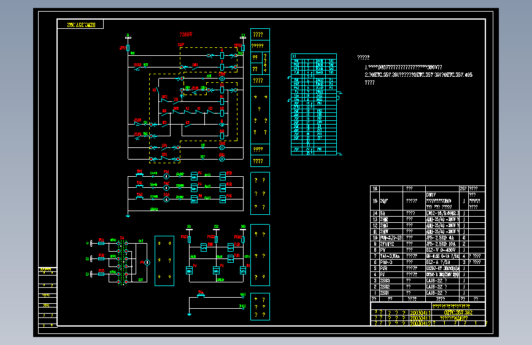Select the mirrored drawing number box at top-left
The image size is (532, 345).
click(81, 25)
